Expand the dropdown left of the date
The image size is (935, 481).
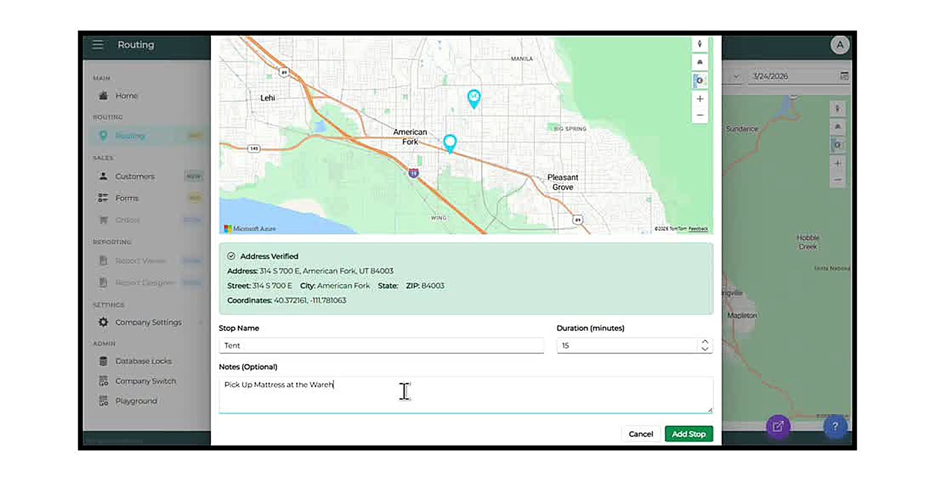tap(736, 76)
